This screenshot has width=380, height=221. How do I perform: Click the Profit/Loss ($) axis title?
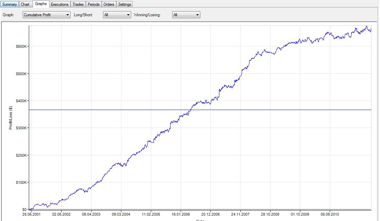(x=11, y=118)
